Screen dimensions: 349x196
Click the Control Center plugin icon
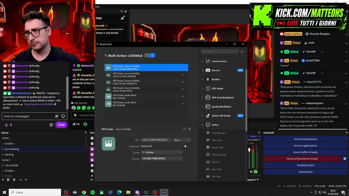tap(208, 61)
